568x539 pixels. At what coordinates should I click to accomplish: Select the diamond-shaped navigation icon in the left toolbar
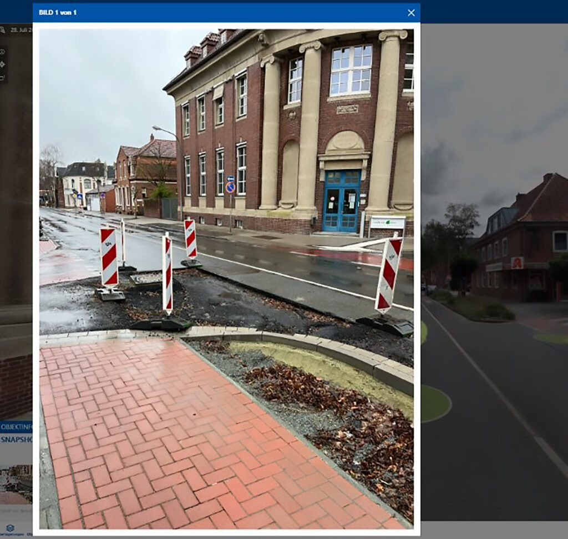[3, 64]
